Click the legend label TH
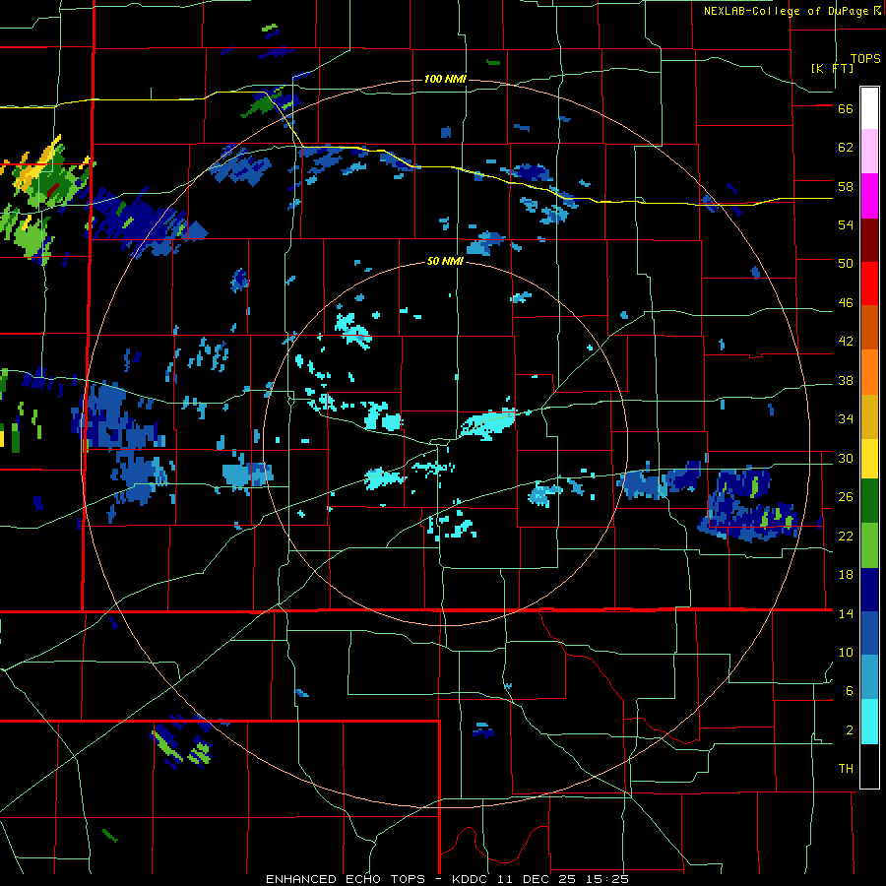This screenshot has height=886, width=886. 846,769
